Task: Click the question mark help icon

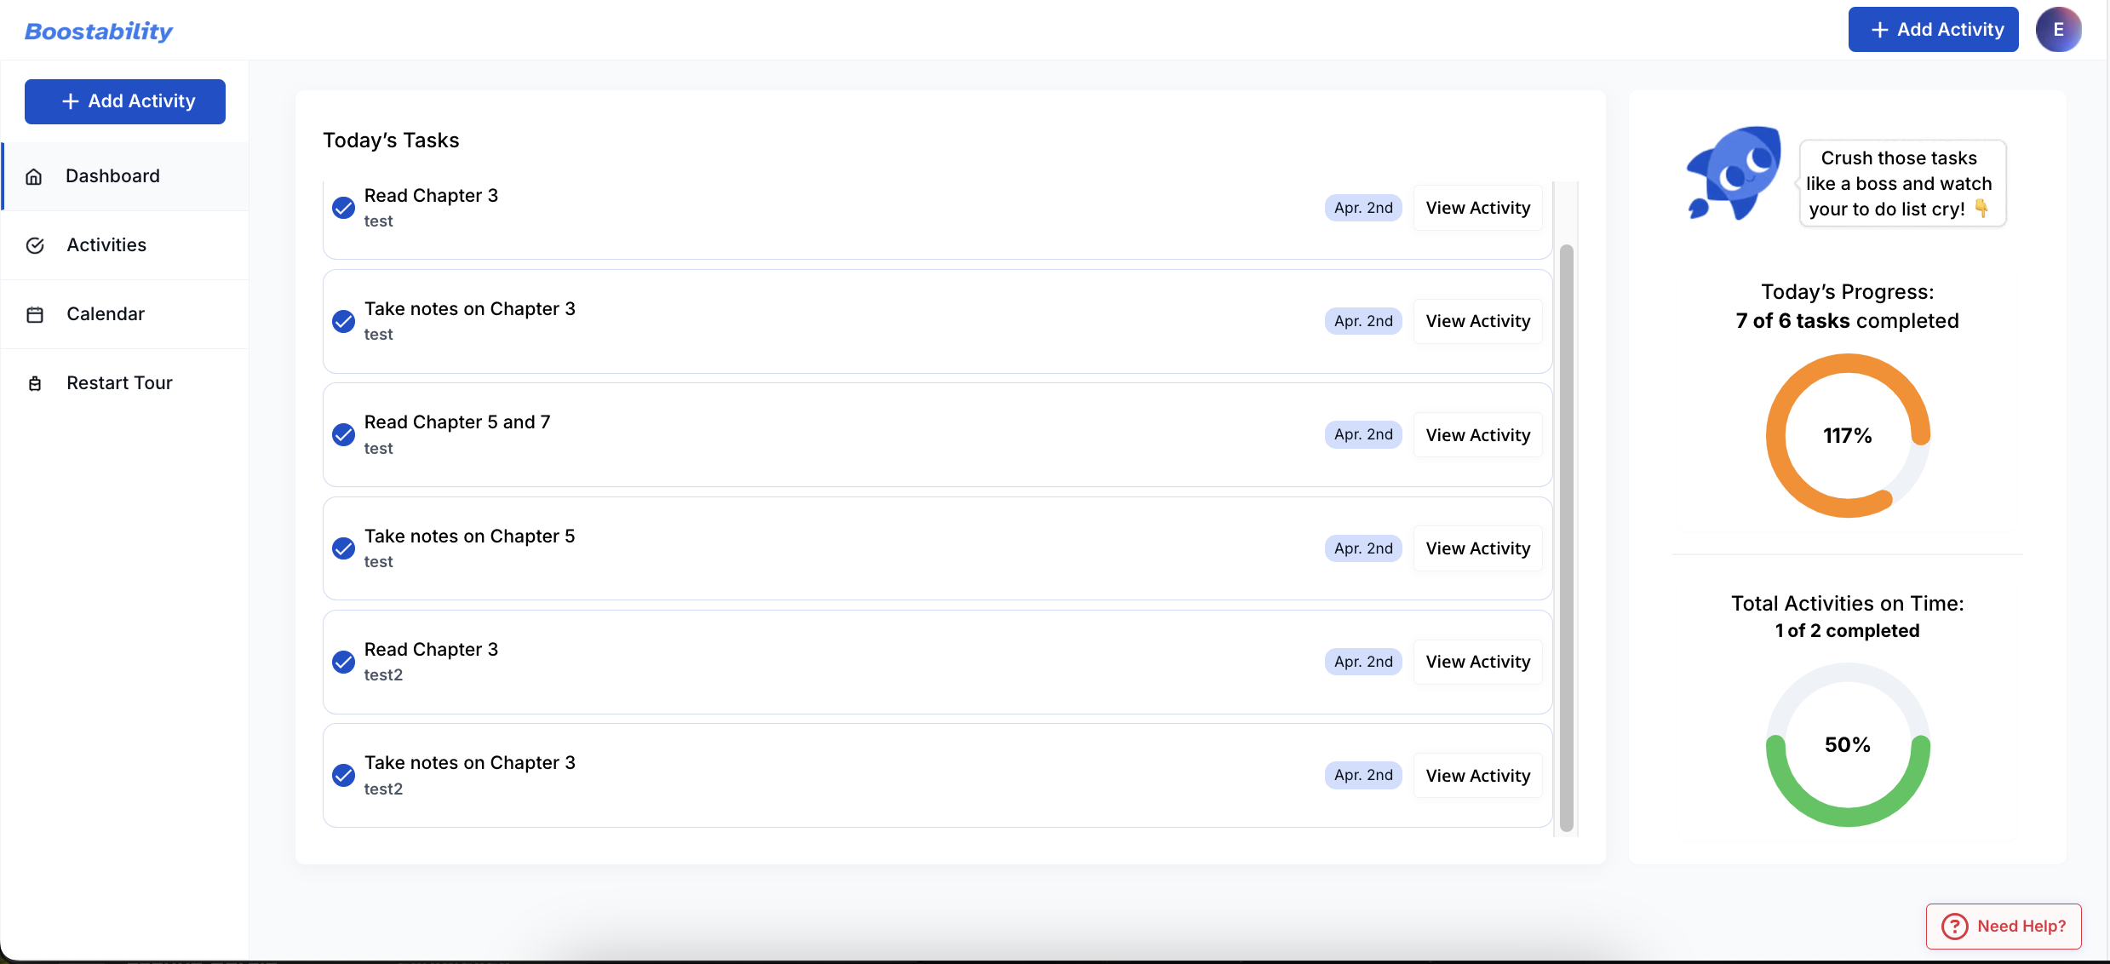Action: (x=1954, y=926)
